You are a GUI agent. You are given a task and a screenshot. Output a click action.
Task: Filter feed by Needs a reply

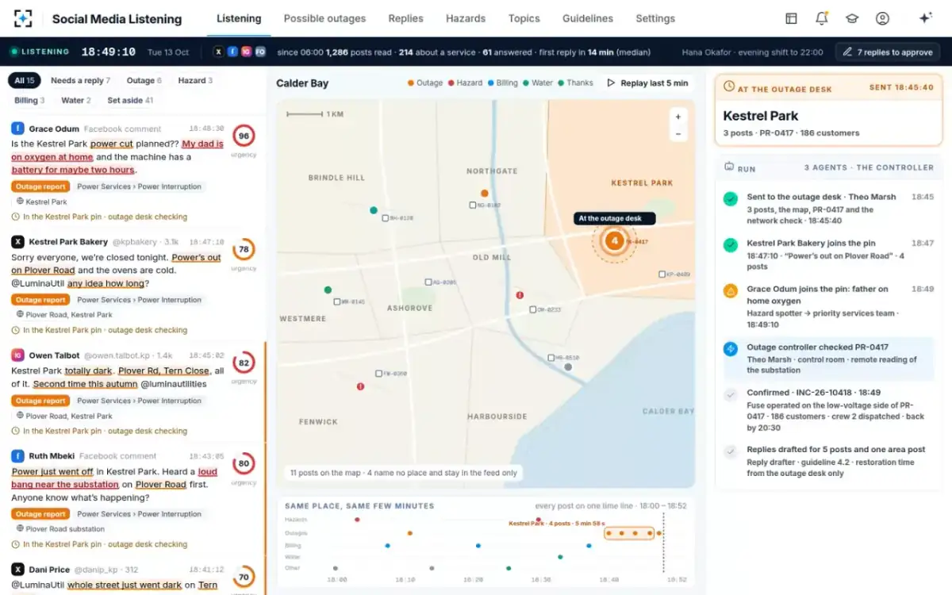81,80
